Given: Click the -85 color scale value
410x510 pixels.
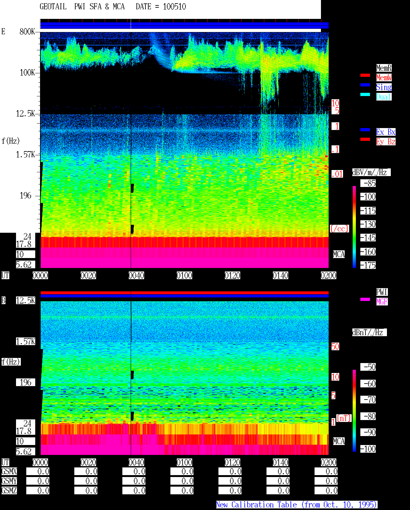Looking at the screenshot, I should [x=368, y=183].
